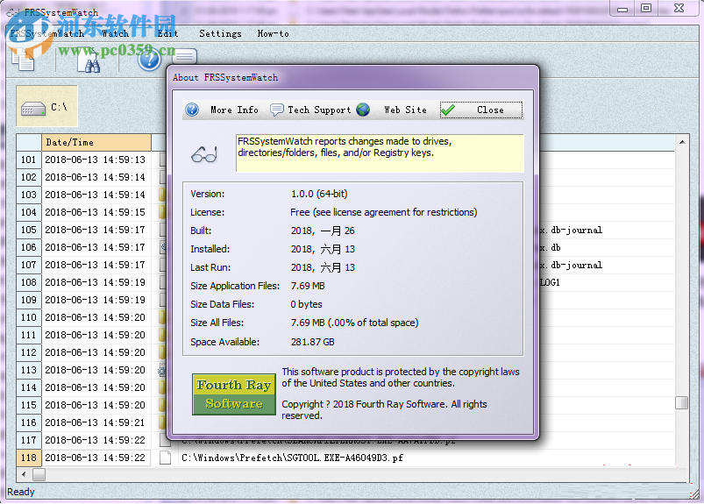Click timestamp 2018-06-13 14:59:13

pyautogui.click(x=96, y=160)
